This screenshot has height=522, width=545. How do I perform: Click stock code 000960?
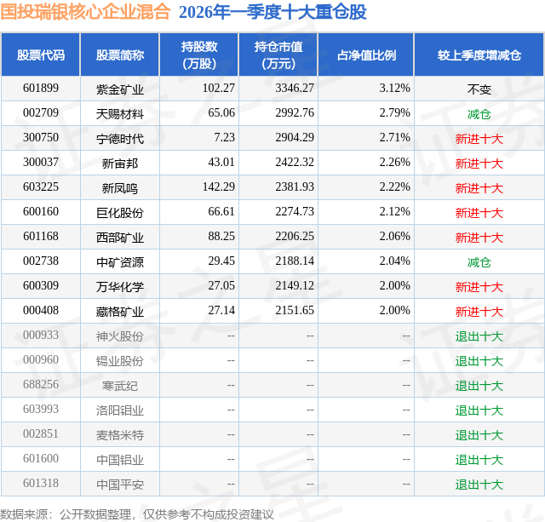(x=41, y=359)
